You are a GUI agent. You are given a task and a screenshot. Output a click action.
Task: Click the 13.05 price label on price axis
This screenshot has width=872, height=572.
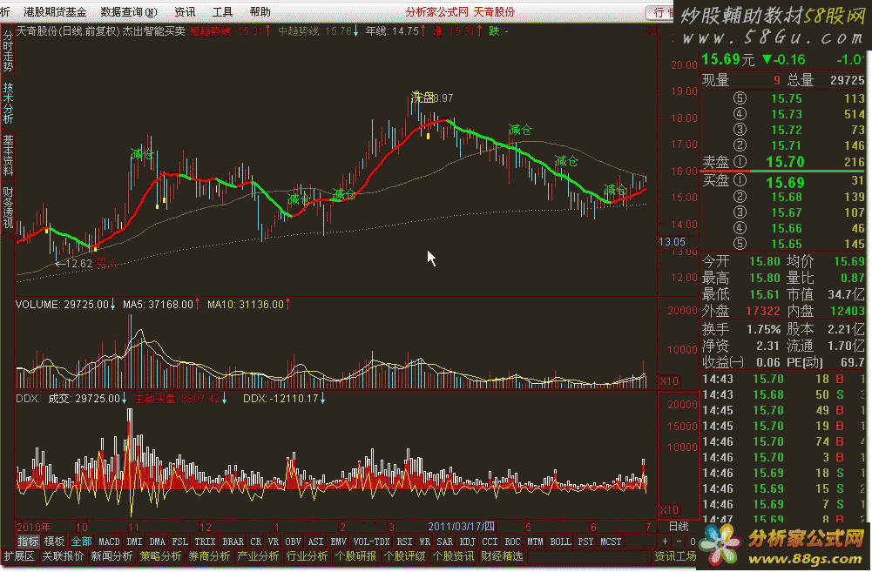pos(672,241)
